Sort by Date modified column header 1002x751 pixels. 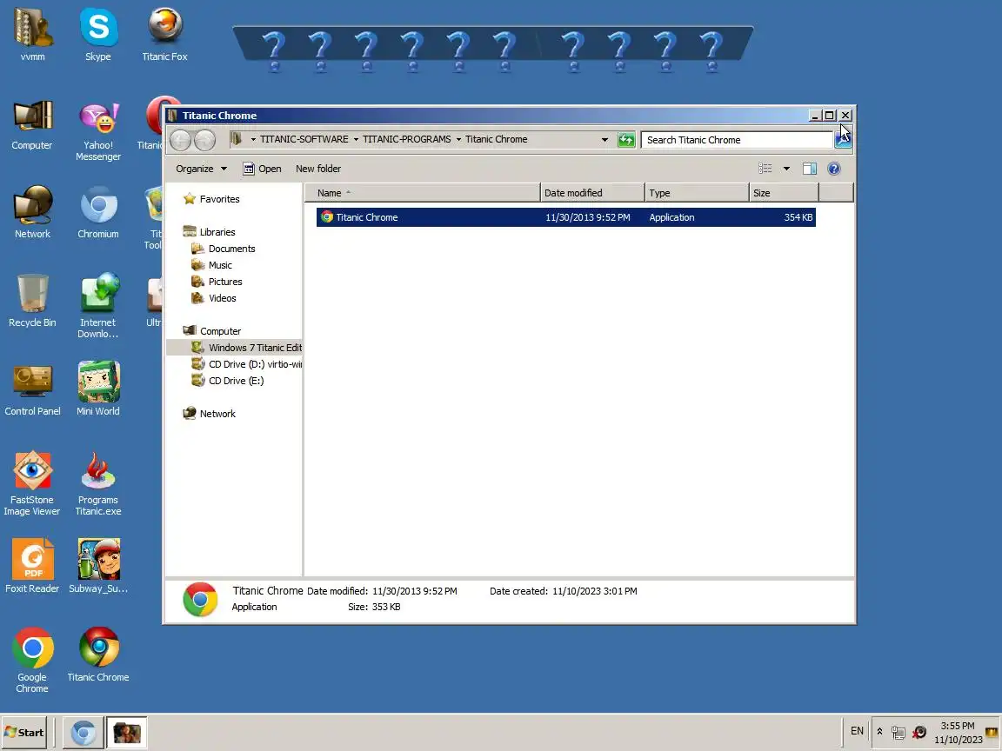[592, 193]
